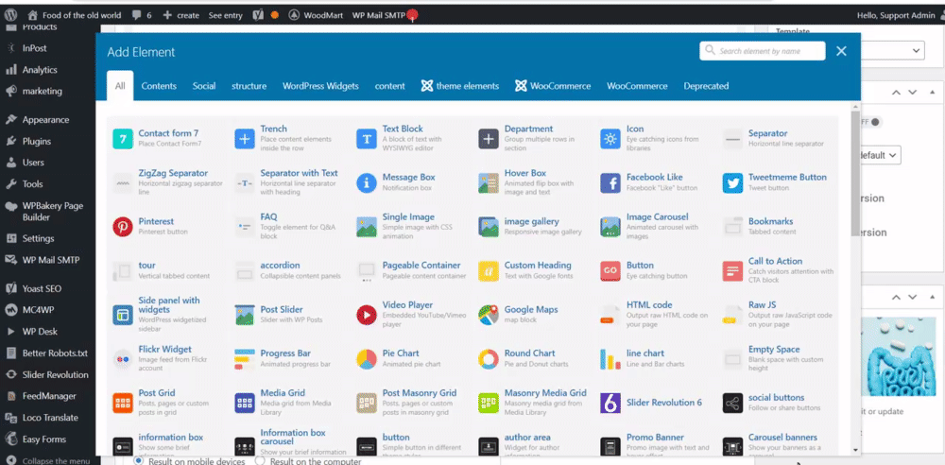Image resolution: width=945 pixels, height=465 pixels.
Task: Open Food of the old world site link
Action: [74, 15]
